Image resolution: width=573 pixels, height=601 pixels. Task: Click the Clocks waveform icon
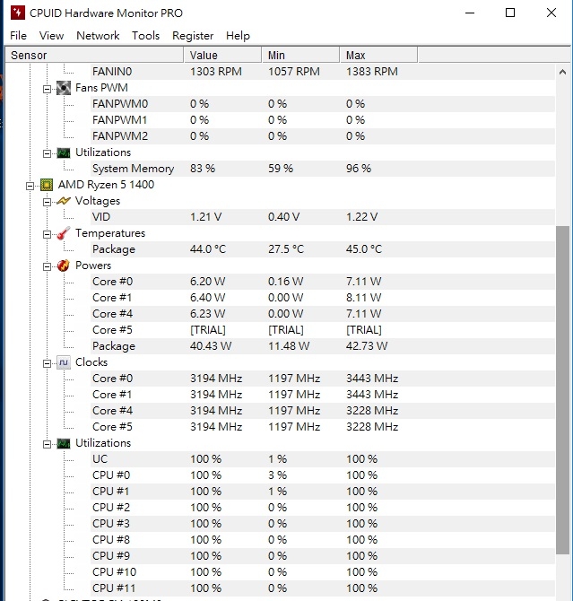click(x=64, y=362)
